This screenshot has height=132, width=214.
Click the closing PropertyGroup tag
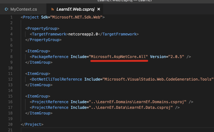43,40
